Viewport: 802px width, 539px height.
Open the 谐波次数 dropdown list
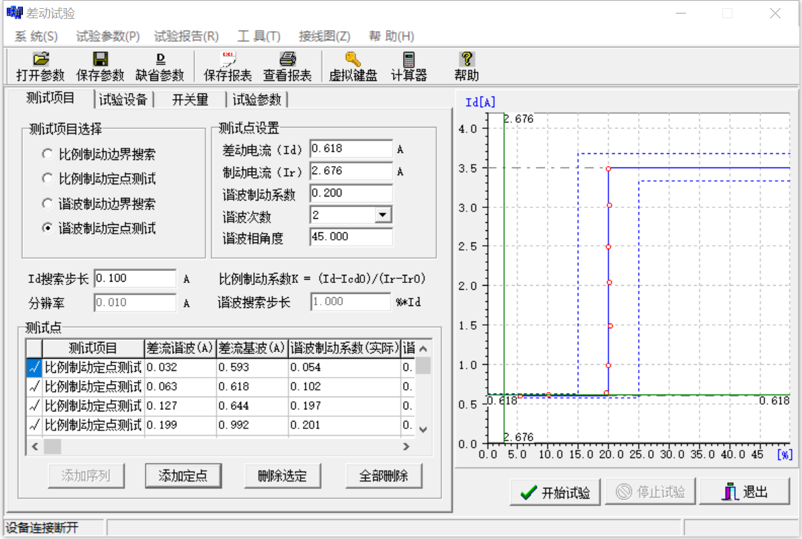tap(383, 214)
